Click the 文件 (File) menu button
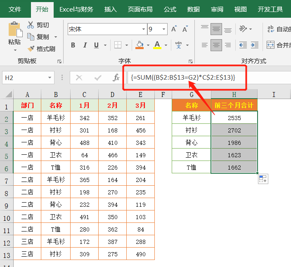Image resolution: width=291 pixels, height=267 pixels. [15, 9]
